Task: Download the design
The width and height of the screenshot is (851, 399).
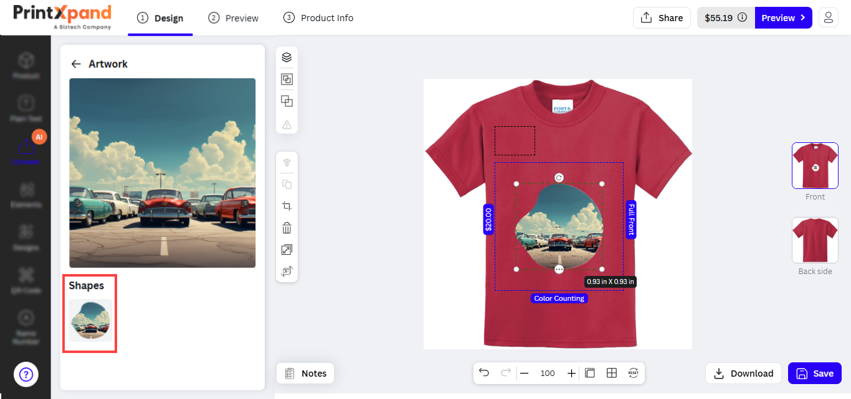Action: coord(743,373)
